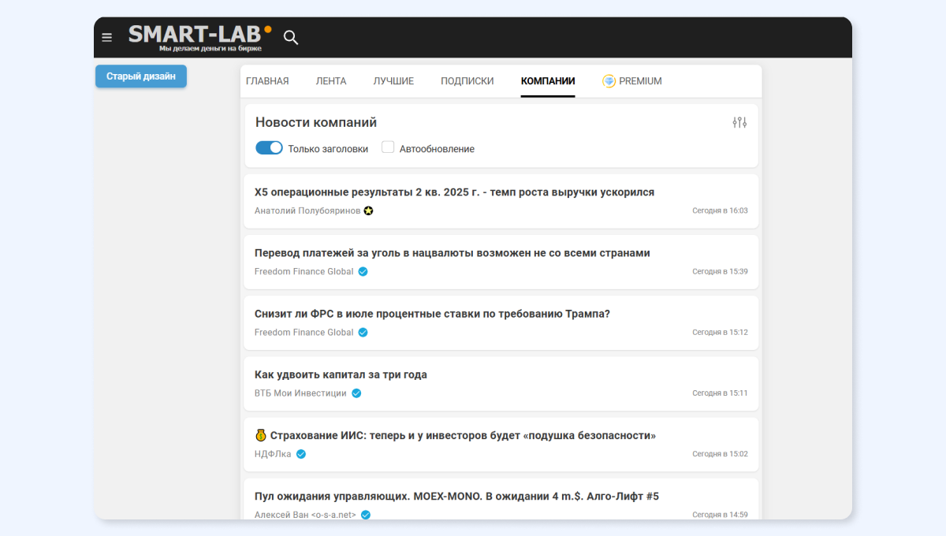Open the ЛУЧШИЕ tab
The image size is (946, 536).
click(x=393, y=81)
